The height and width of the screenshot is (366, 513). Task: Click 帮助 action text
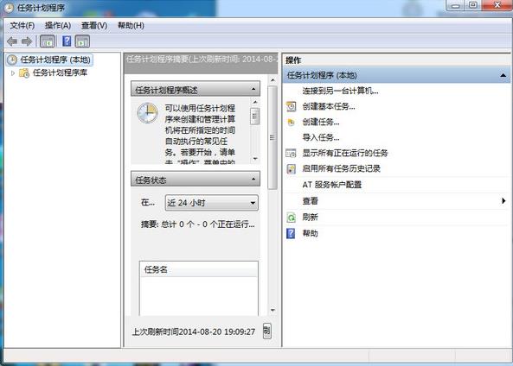pos(310,233)
